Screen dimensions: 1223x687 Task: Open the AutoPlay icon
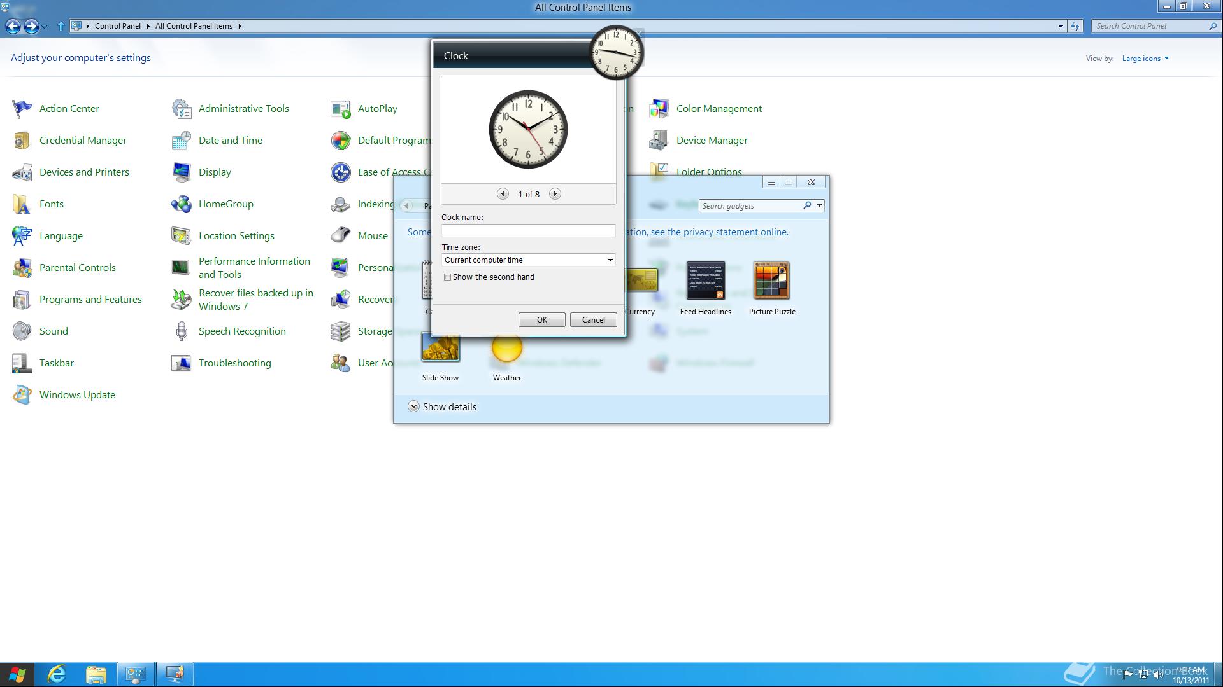pyautogui.click(x=341, y=109)
